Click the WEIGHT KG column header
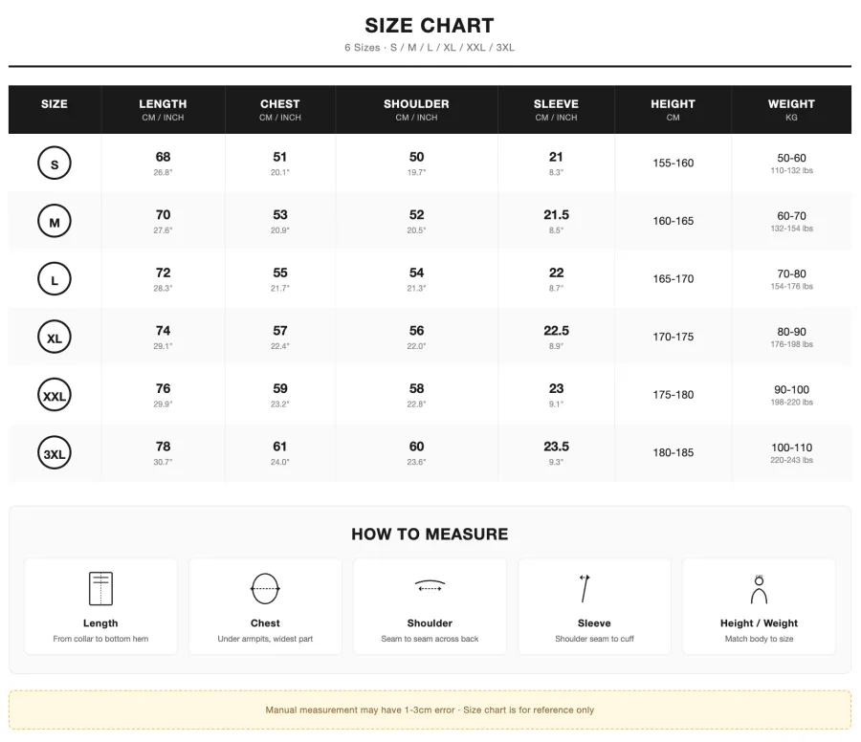861x742 pixels. pyautogui.click(x=791, y=109)
